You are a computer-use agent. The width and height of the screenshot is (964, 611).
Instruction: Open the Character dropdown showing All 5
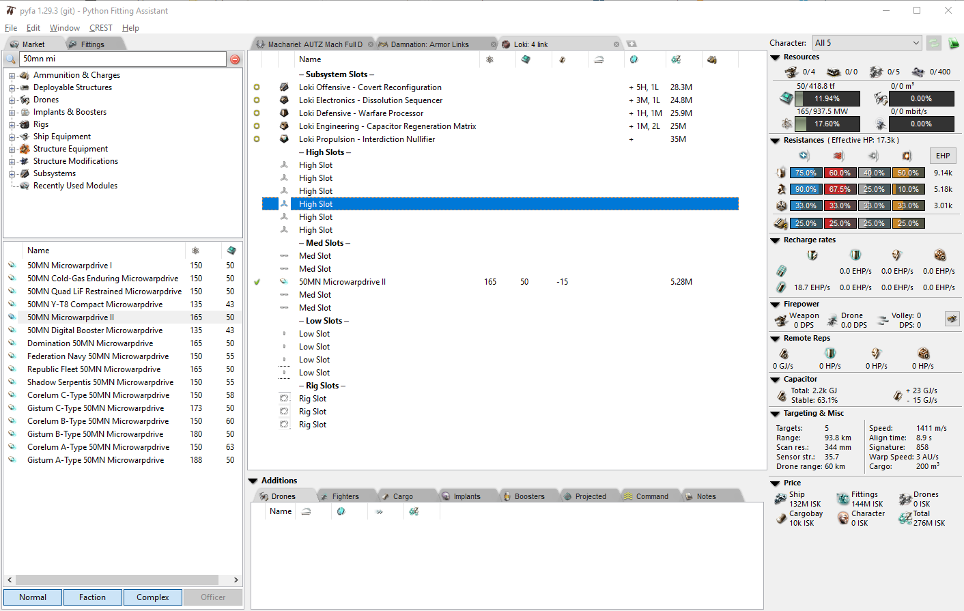point(867,43)
